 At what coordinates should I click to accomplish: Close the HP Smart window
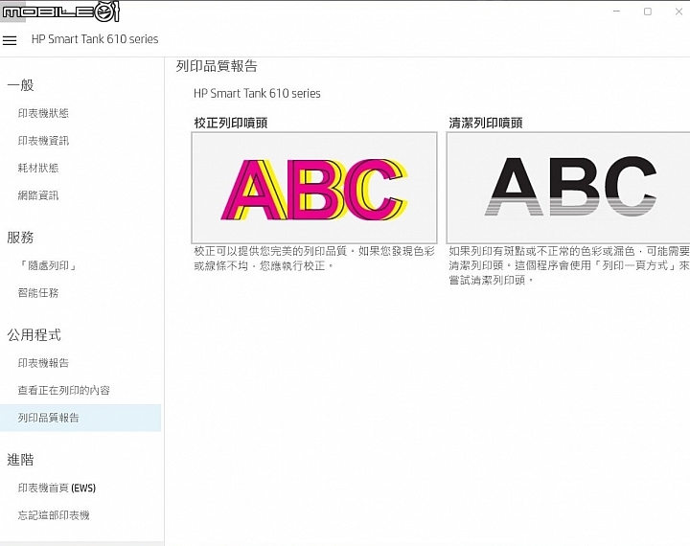click(x=678, y=11)
